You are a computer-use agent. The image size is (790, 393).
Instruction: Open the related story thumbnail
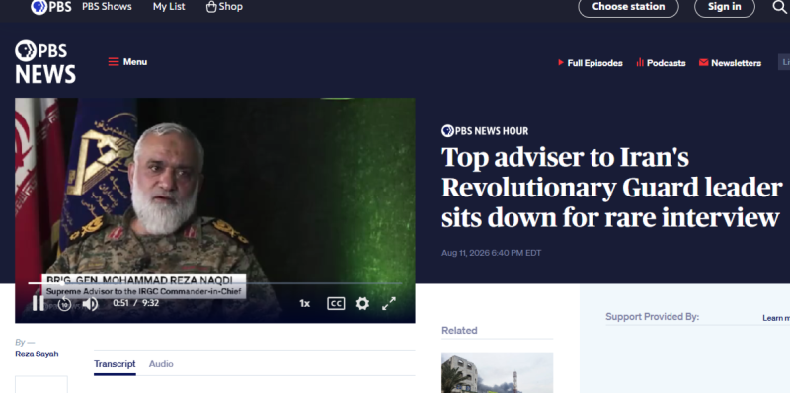(497, 373)
